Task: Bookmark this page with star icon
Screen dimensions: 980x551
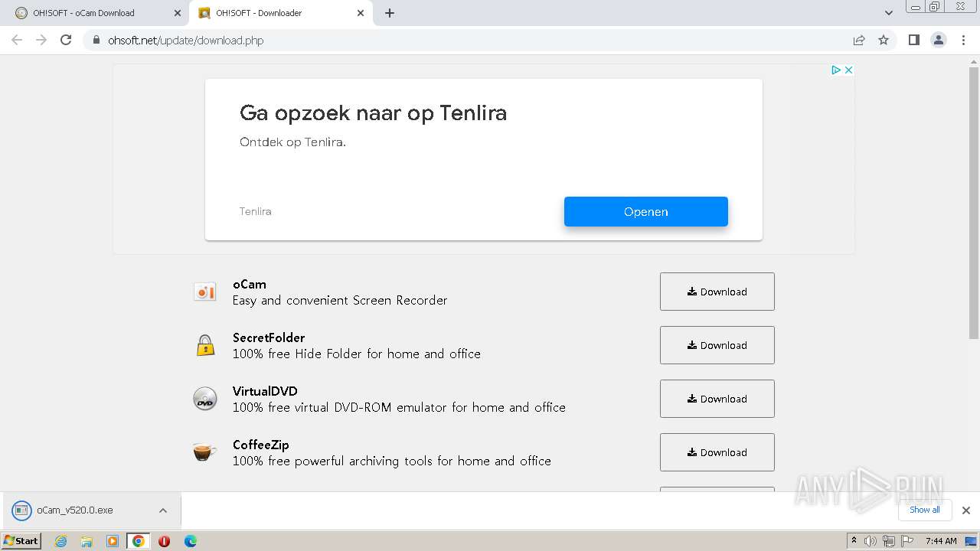Action: (884, 40)
